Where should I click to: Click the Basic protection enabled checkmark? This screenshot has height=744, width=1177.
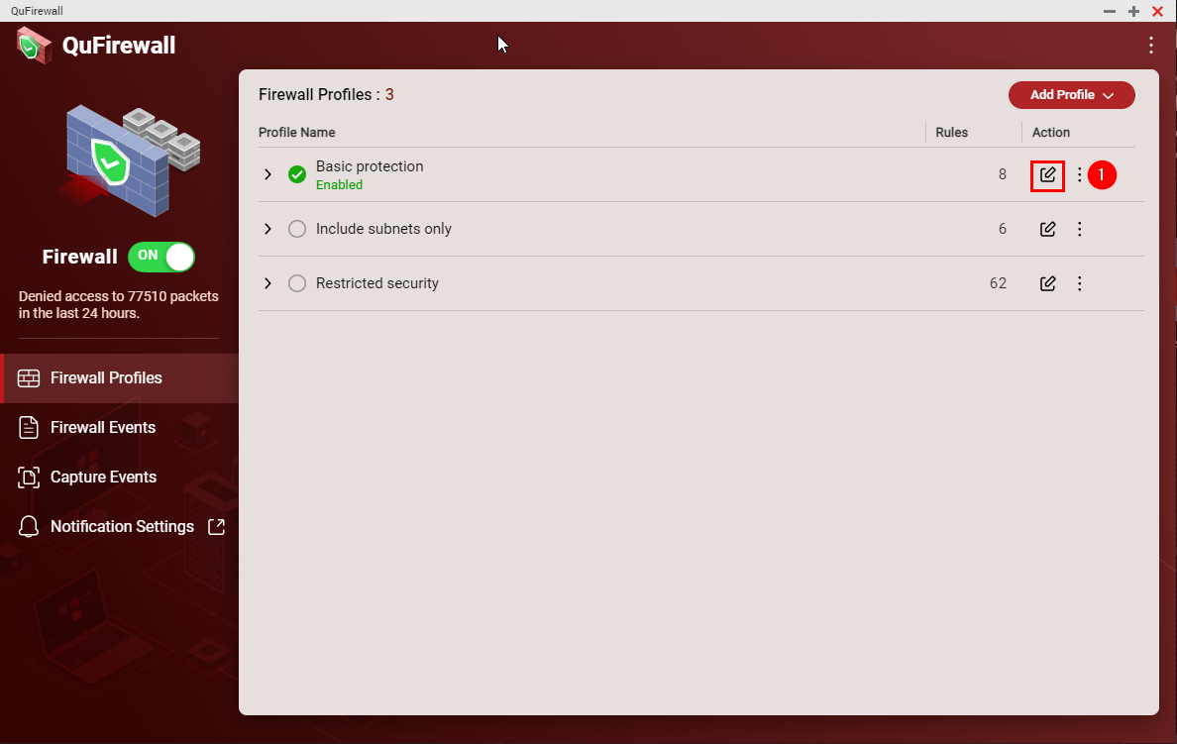point(297,174)
